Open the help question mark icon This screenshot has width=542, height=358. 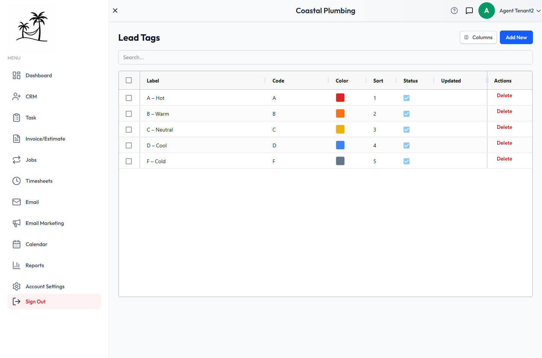pyautogui.click(x=454, y=11)
